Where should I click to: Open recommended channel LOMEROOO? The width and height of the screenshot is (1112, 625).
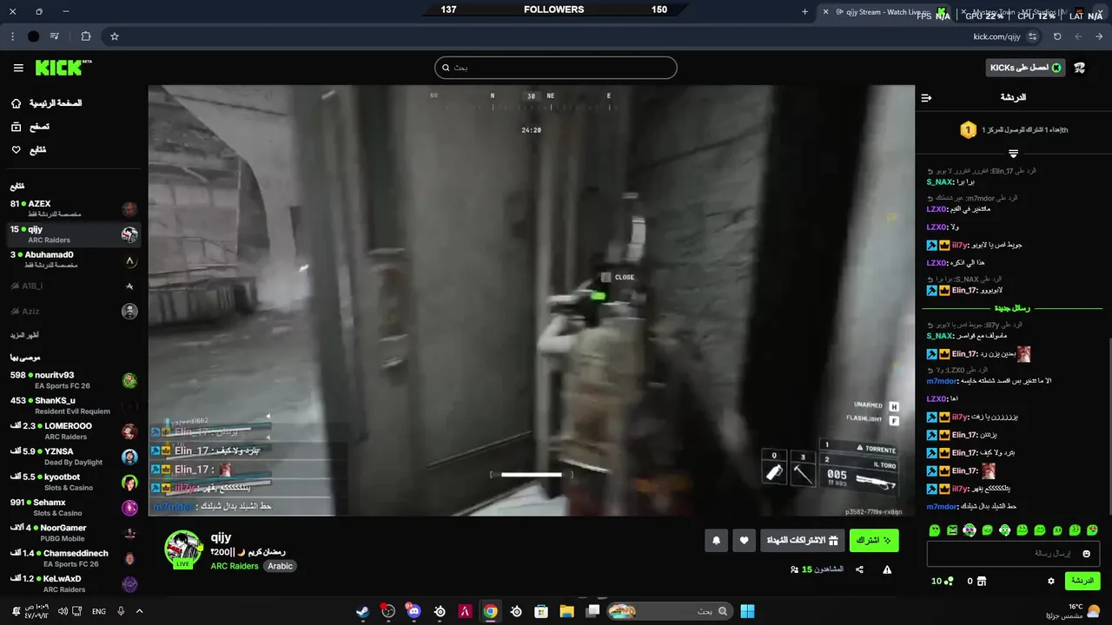click(x=74, y=431)
